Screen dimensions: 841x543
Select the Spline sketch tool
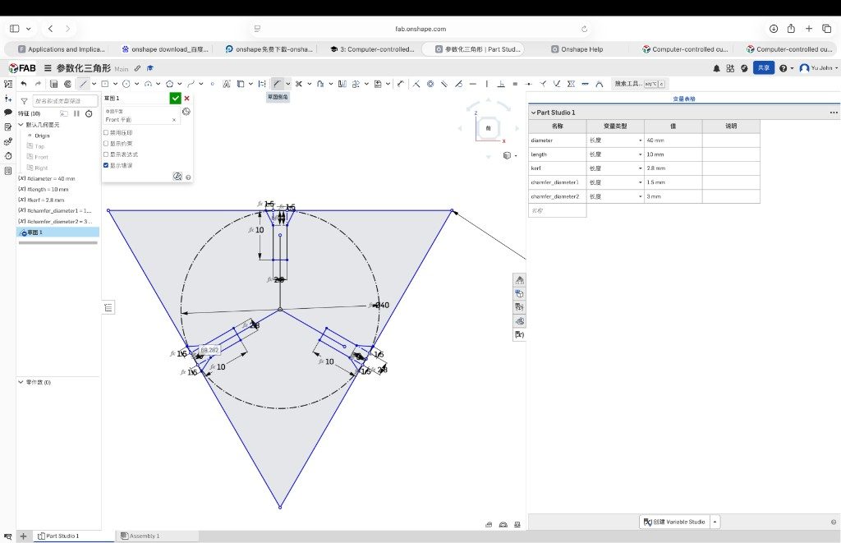tap(191, 84)
